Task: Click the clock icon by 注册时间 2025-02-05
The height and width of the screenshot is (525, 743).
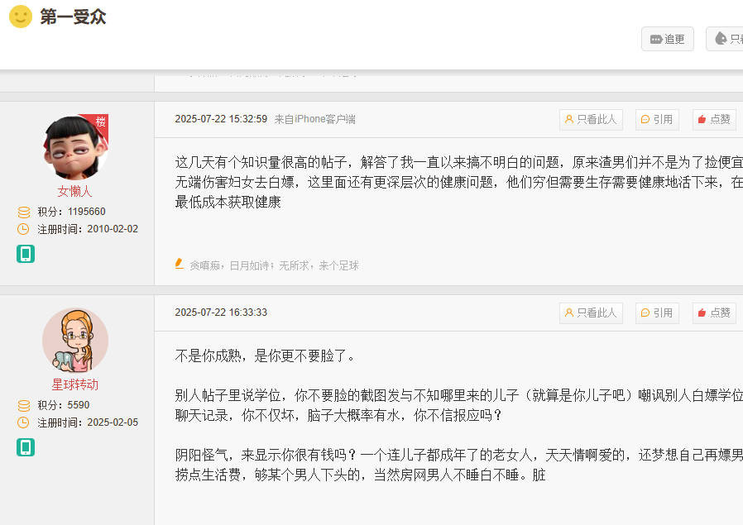Action: pos(24,422)
